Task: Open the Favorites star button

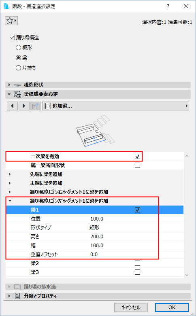Action: pyautogui.click(x=11, y=21)
